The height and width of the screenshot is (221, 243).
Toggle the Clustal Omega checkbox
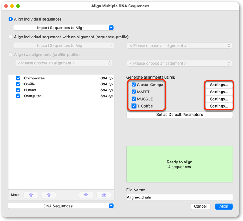pyautogui.click(x=134, y=85)
